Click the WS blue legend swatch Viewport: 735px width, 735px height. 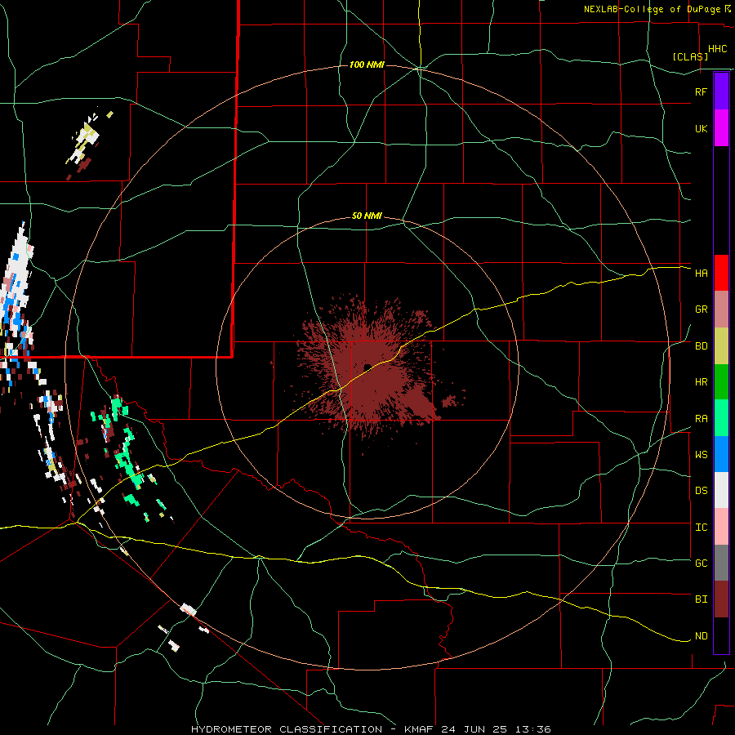point(721,454)
